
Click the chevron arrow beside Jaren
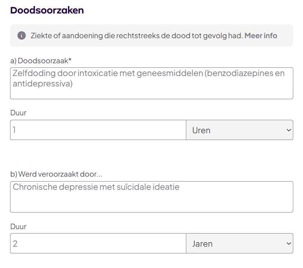pyautogui.click(x=288, y=243)
